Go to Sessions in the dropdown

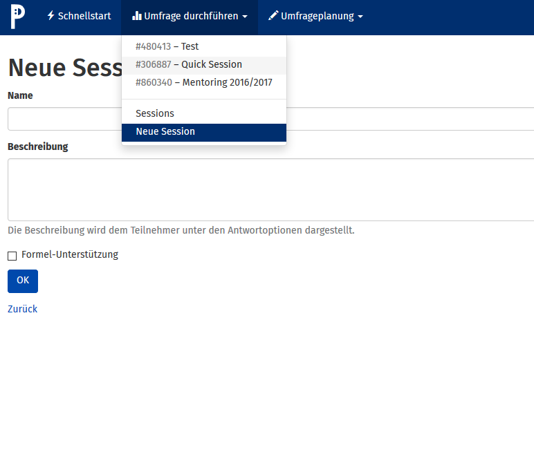(155, 113)
